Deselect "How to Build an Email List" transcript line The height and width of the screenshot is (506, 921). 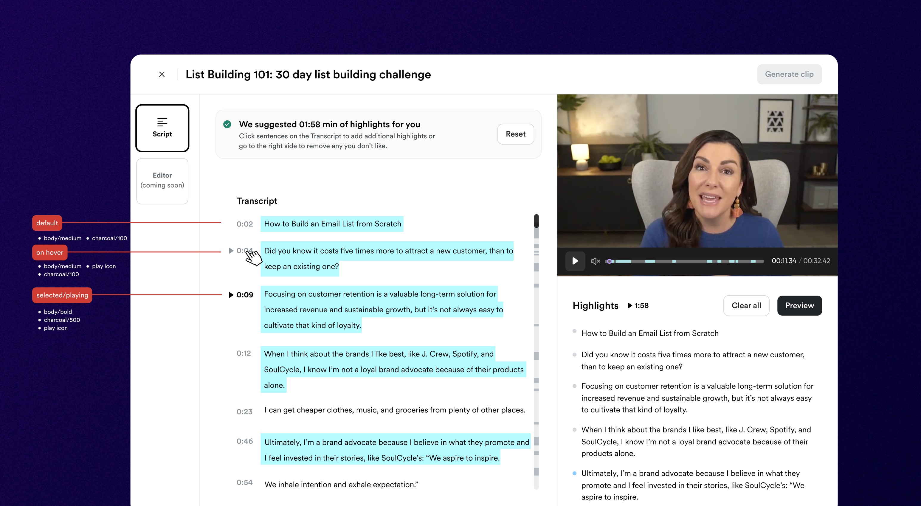click(332, 224)
